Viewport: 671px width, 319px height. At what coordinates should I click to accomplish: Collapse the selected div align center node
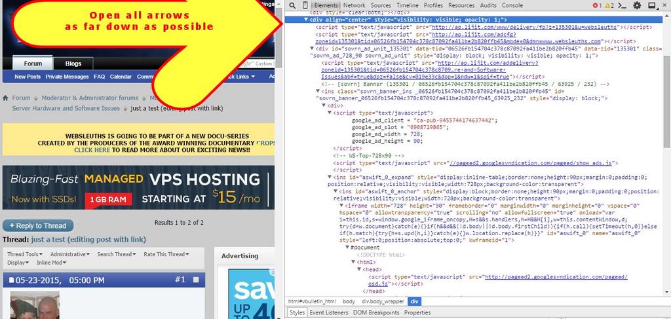click(x=307, y=20)
